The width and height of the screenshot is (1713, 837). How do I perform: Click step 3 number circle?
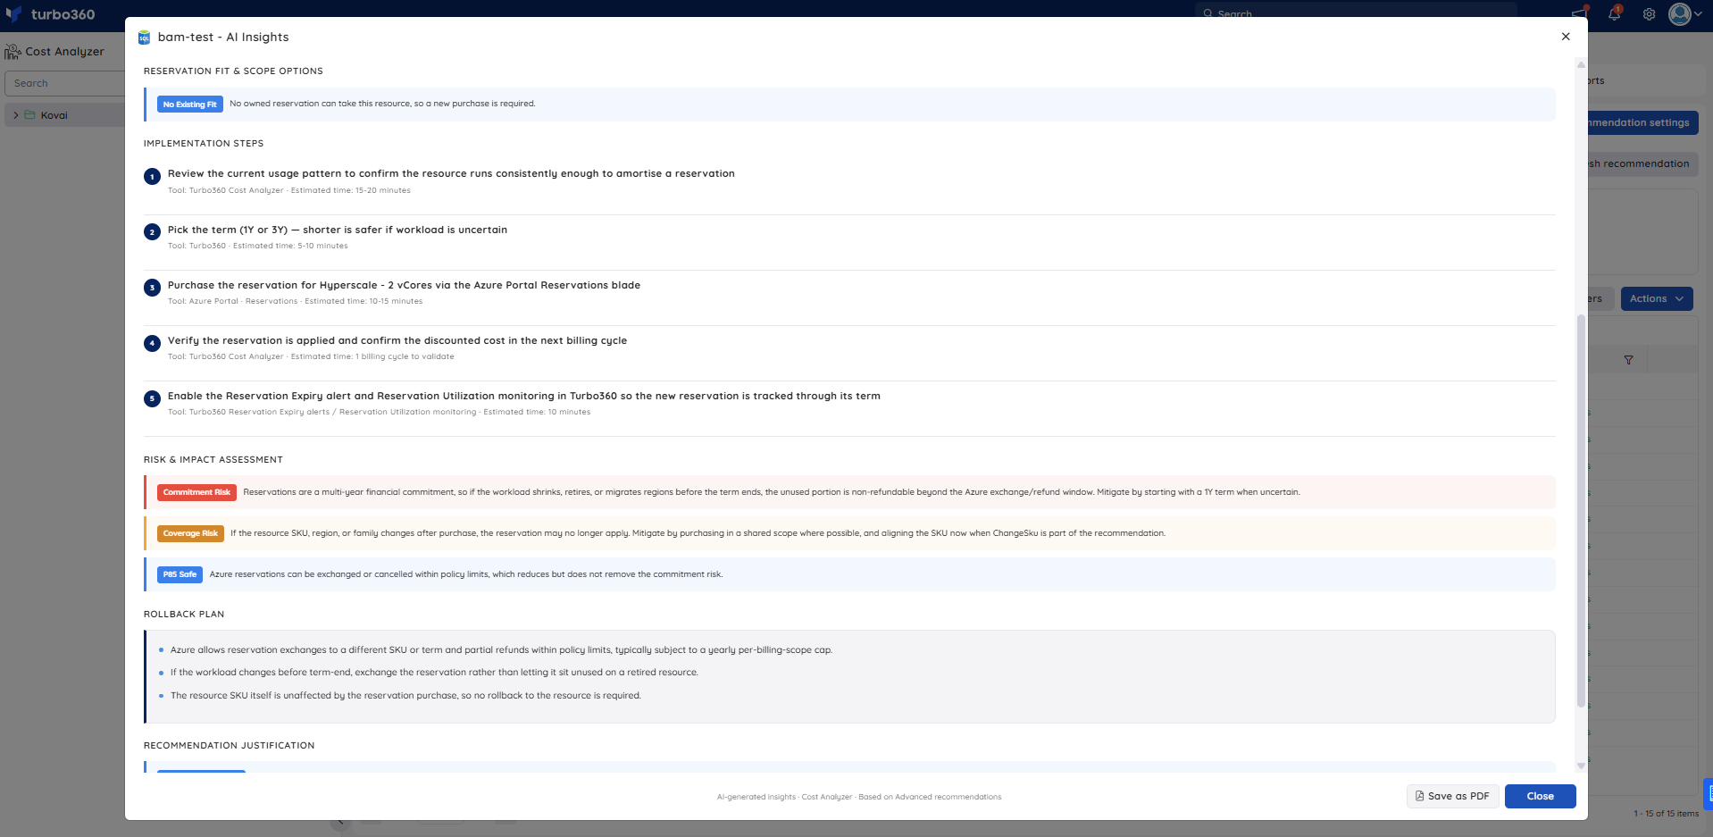coord(152,288)
